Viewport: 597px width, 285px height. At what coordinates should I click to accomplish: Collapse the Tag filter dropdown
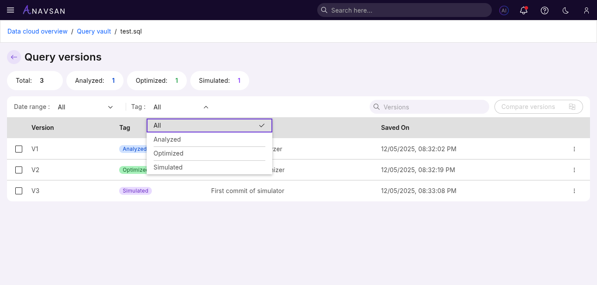(x=206, y=107)
